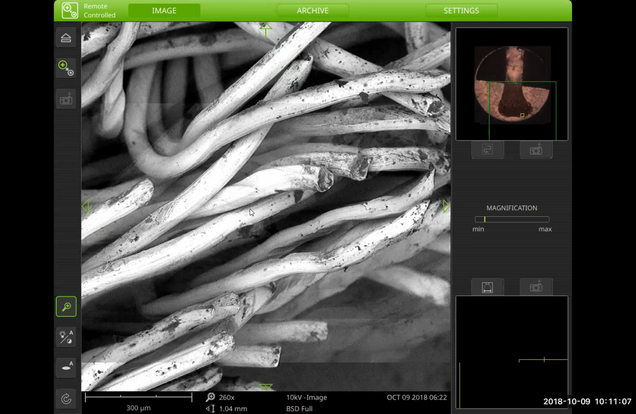Pan image right with the right arrow

(446, 207)
